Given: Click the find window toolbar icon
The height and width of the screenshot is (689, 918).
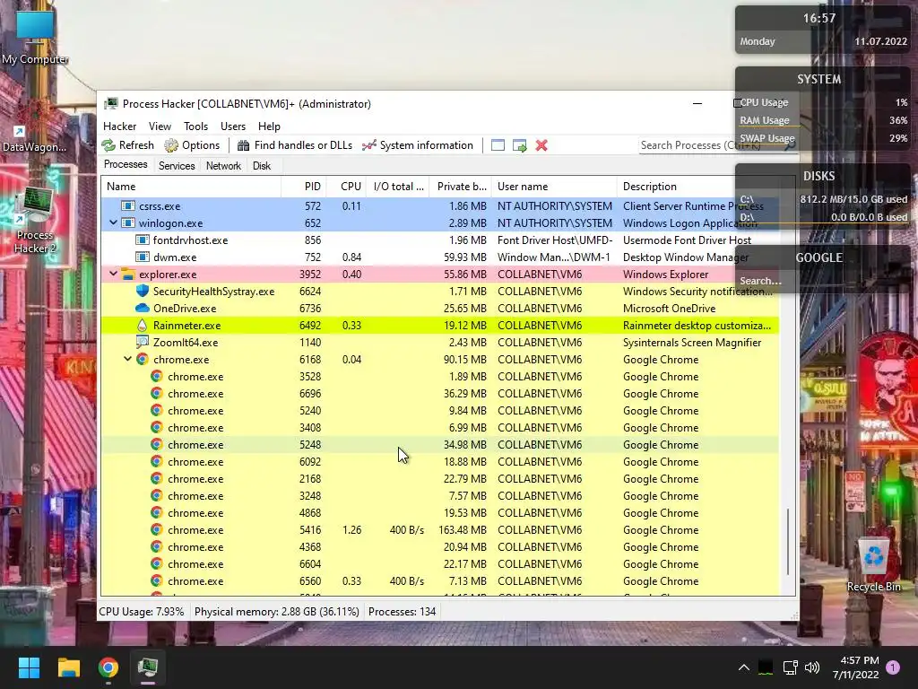Looking at the screenshot, I should pos(498,145).
